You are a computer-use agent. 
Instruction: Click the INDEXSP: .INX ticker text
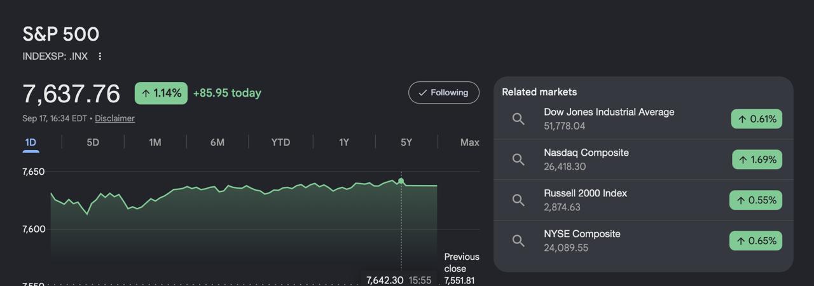click(x=55, y=57)
